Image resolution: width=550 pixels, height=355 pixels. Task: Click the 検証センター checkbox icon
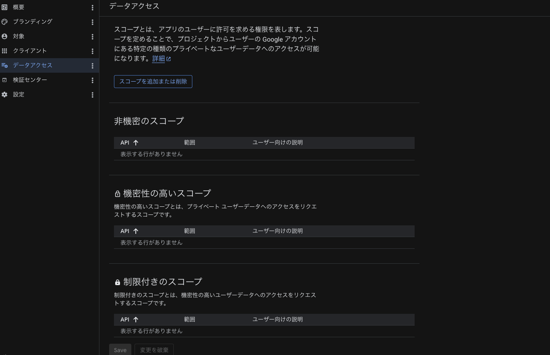point(4,80)
